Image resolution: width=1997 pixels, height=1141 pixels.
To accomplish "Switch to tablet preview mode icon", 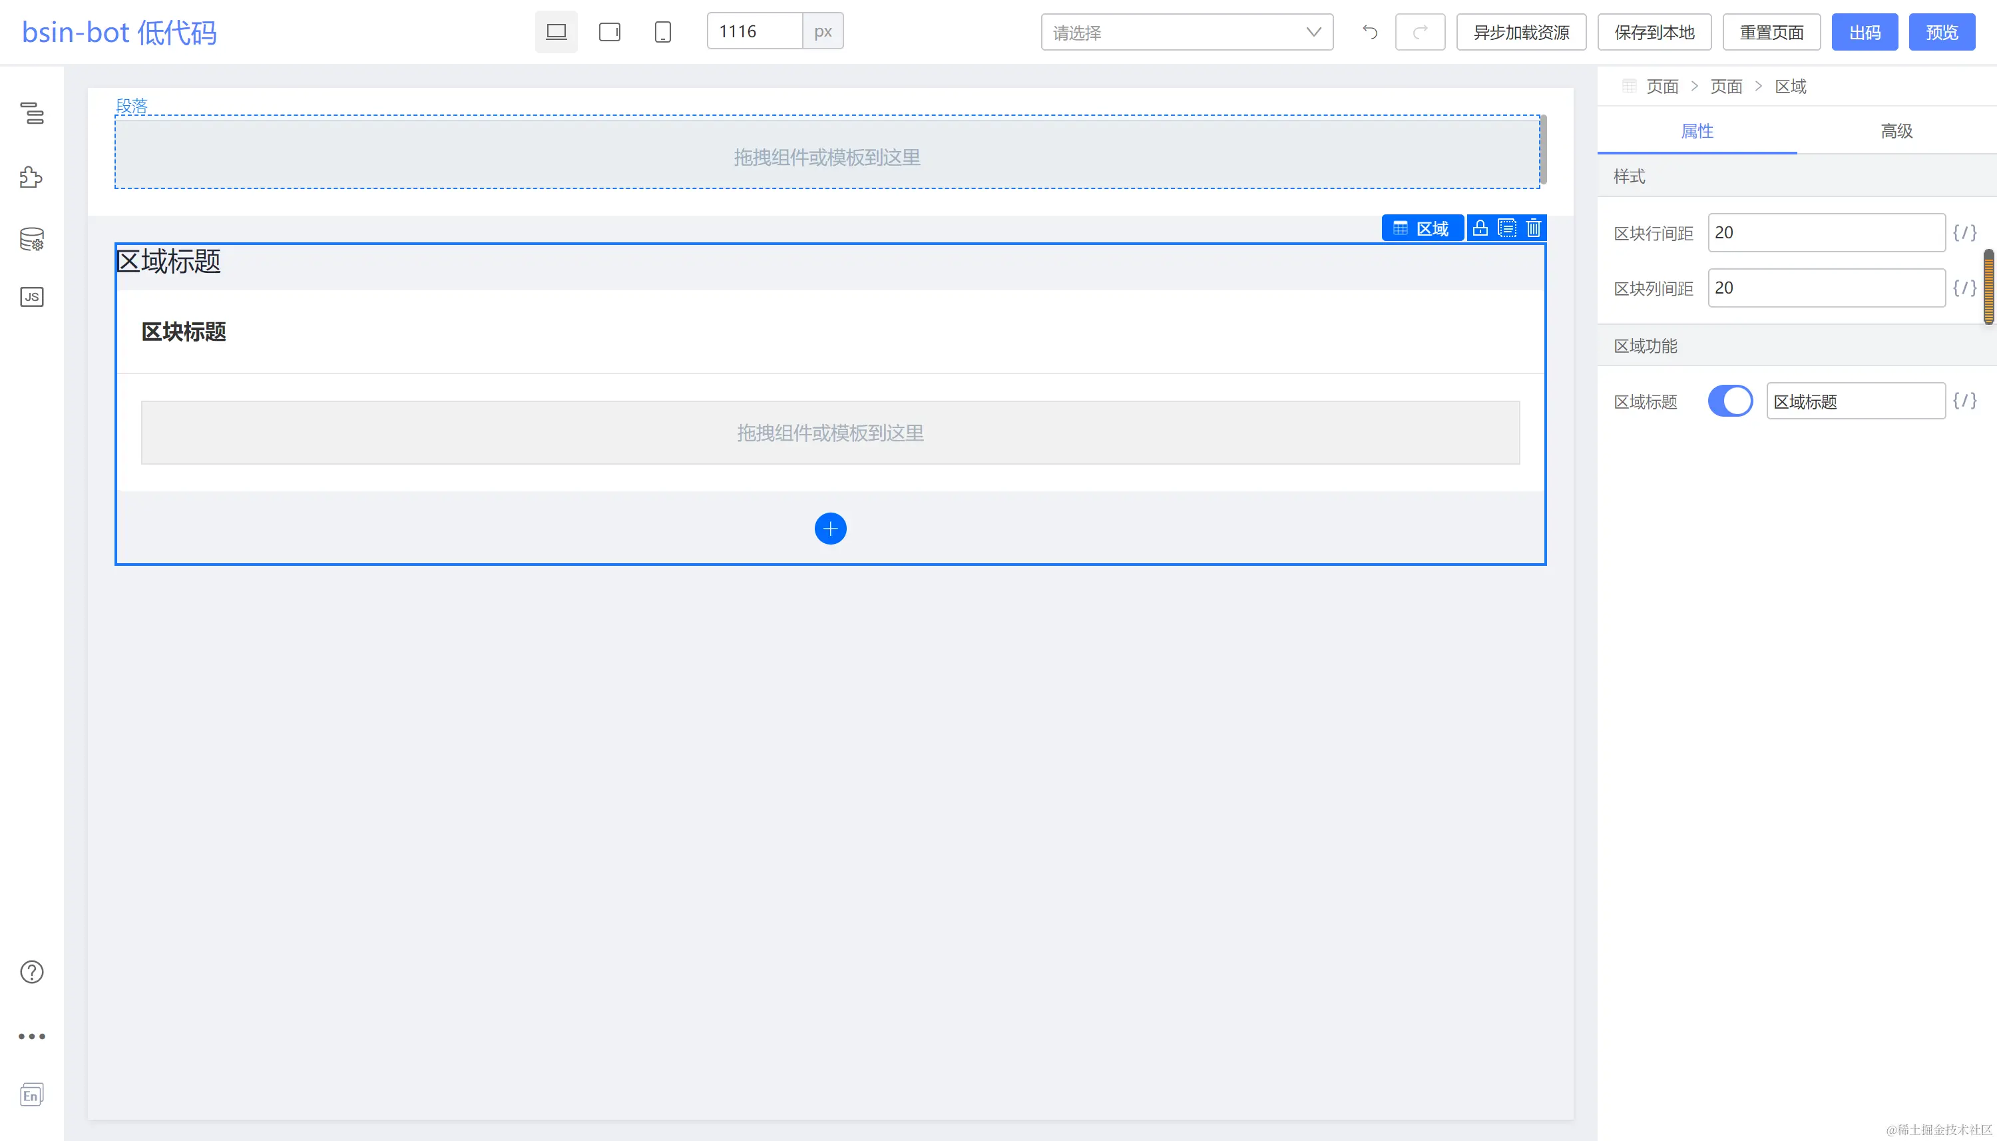I will pyautogui.click(x=610, y=32).
